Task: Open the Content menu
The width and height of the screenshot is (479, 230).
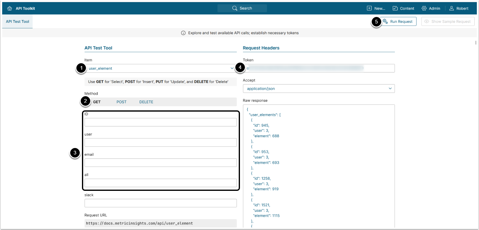Action: coord(404,8)
